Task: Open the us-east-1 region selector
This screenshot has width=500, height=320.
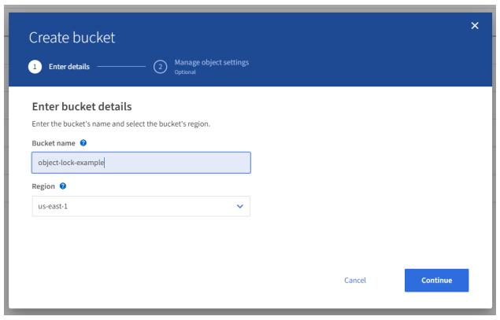Action: (x=140, y=206)
